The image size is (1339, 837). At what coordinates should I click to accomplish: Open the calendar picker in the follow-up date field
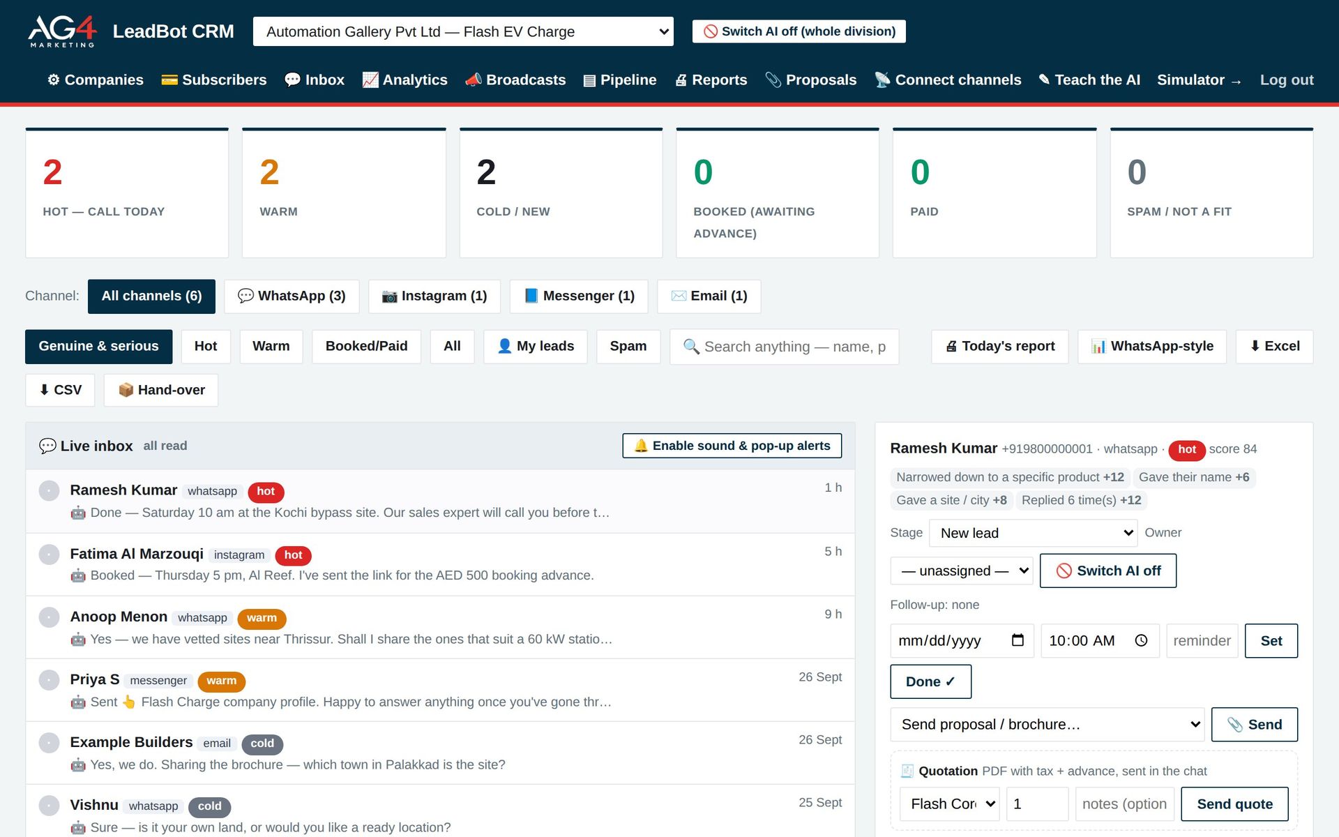click(x=1018, y=640)
